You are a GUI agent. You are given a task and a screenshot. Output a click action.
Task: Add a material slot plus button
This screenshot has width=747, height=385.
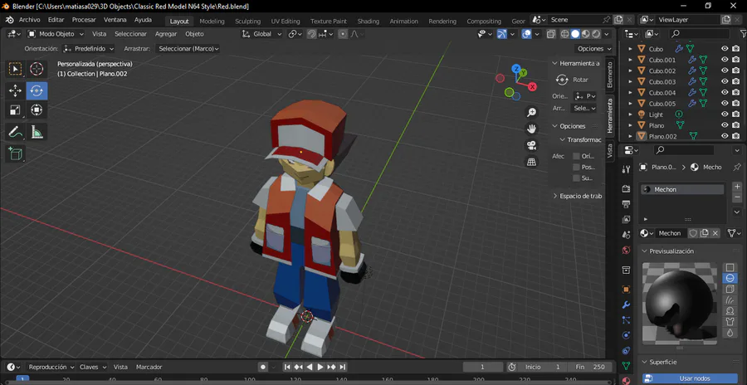pyautogui.click(x=737, y=187)
